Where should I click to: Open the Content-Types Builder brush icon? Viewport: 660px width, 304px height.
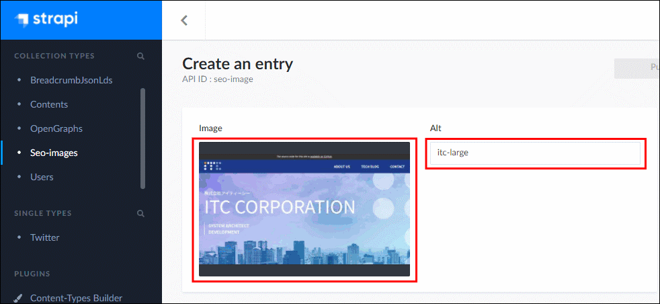pyautogui.click(x=18, y=298)
